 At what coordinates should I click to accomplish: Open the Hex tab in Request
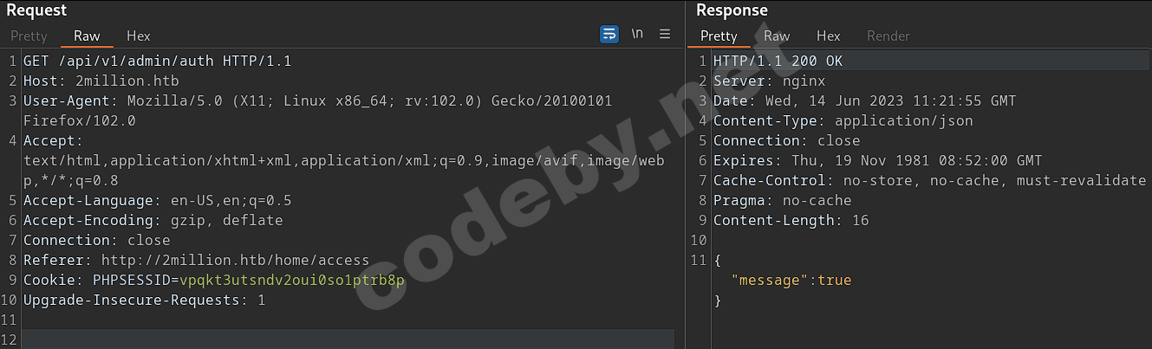139,36
